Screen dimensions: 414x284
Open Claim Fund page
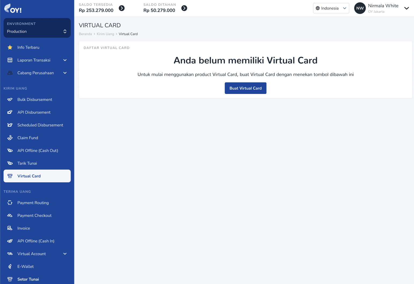click(37, 138)
